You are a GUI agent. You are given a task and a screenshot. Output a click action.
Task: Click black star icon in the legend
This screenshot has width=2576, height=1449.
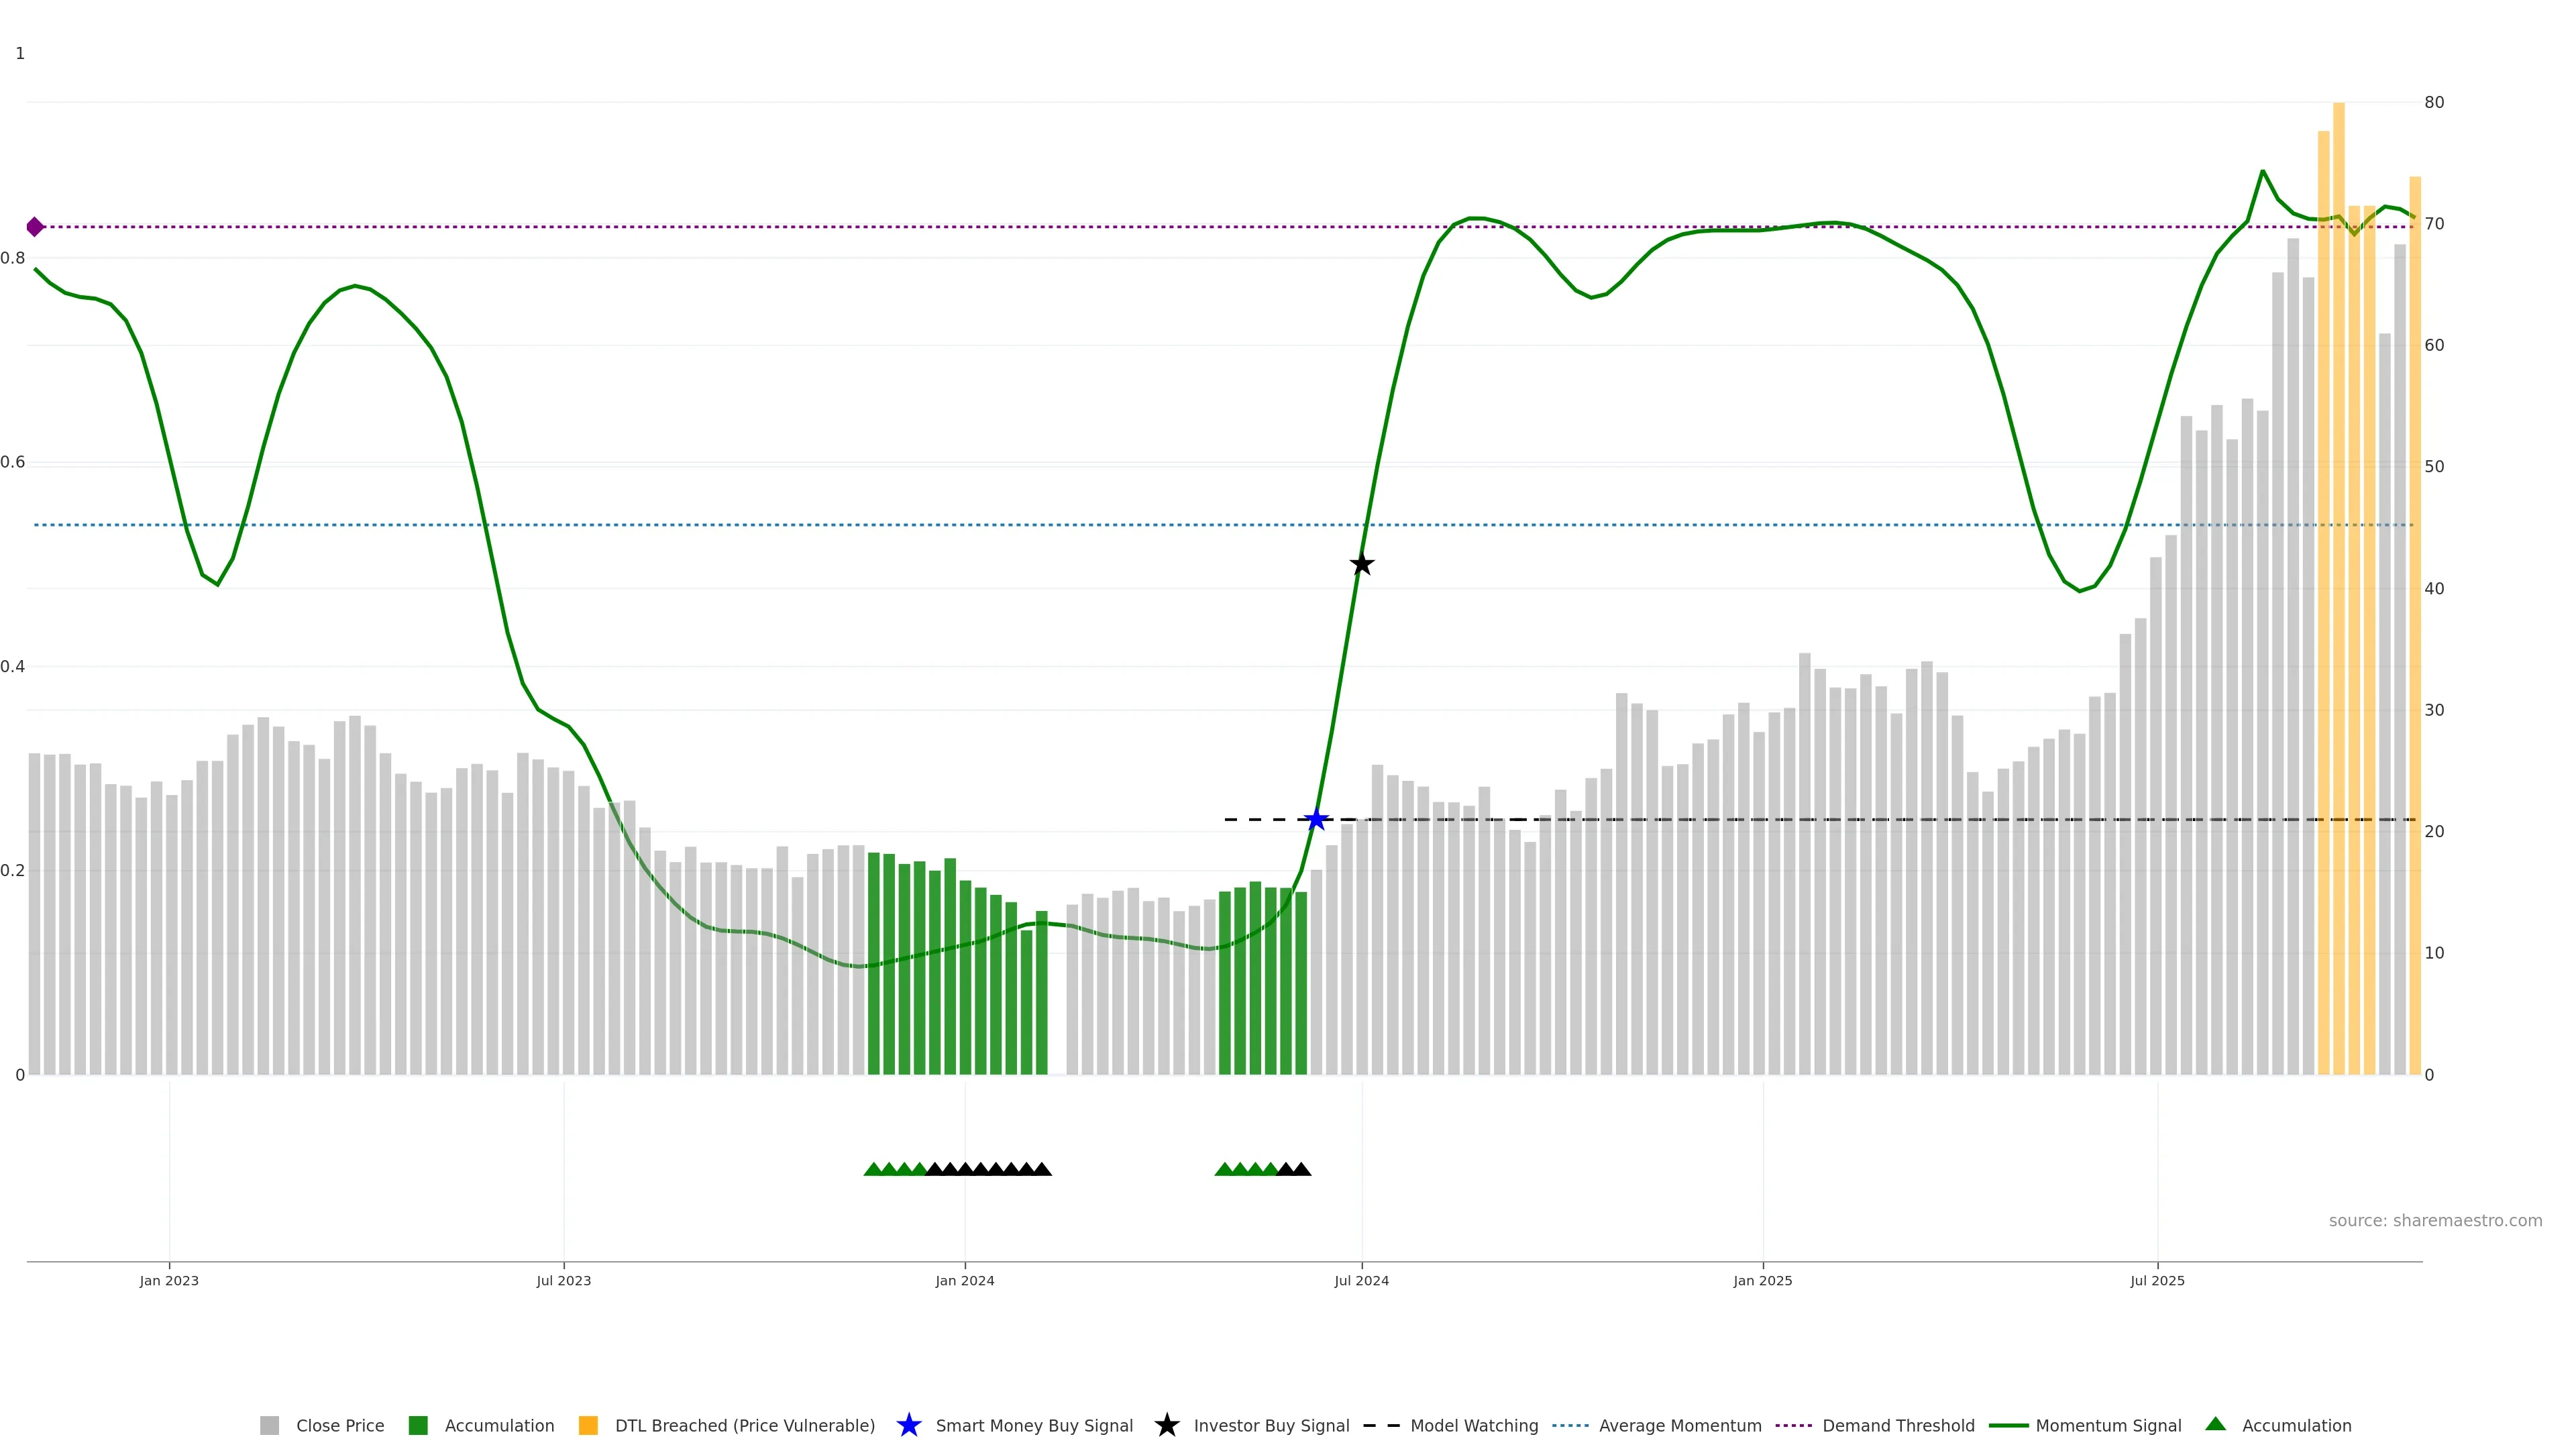tap(1166, 1425)
